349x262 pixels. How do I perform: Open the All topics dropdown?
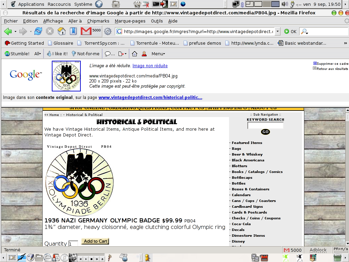click(37, 54)
